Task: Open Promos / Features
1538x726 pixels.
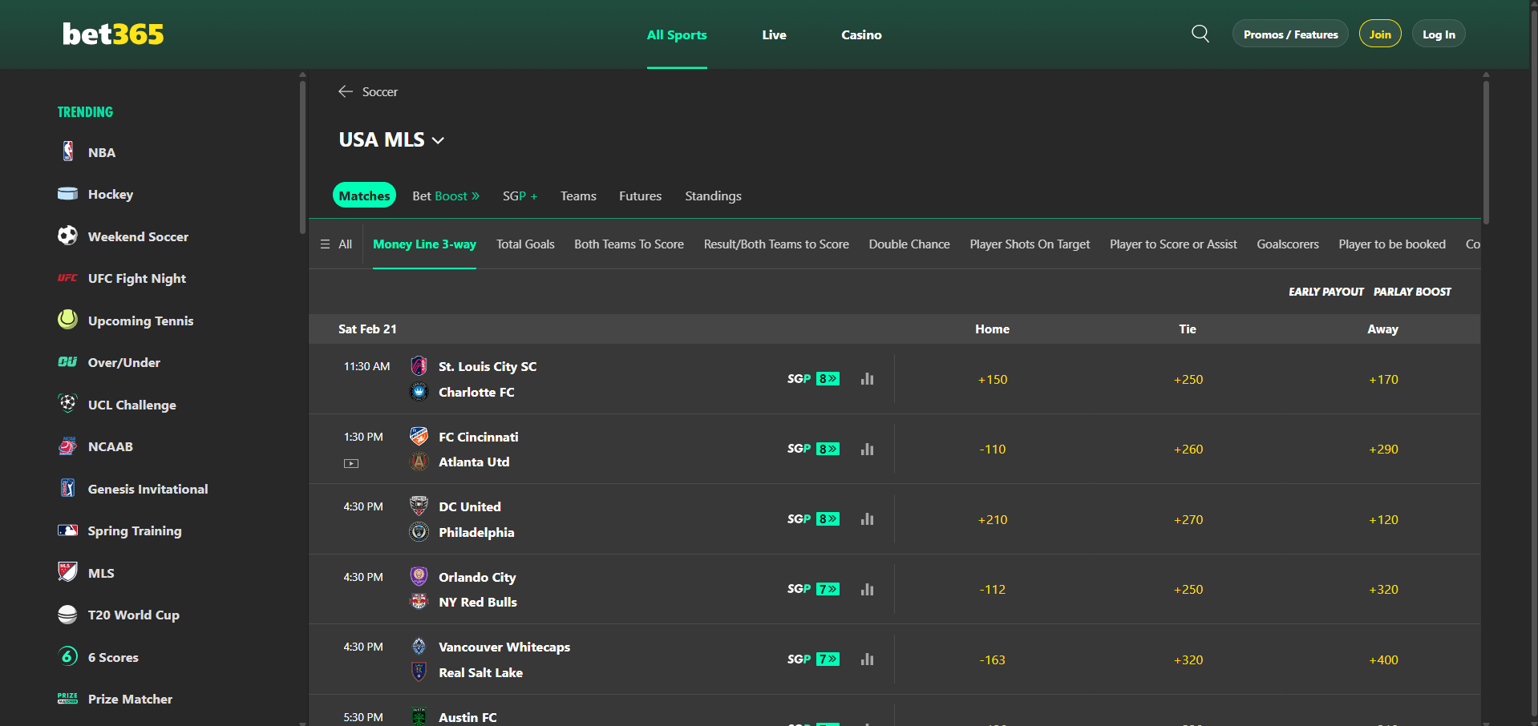Action: [1289, 34]
